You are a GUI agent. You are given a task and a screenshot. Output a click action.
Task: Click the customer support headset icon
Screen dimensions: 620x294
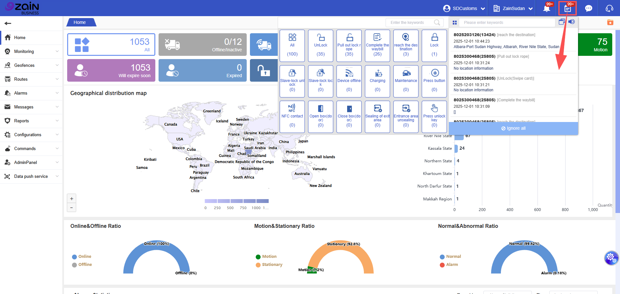tap(609, 8)
